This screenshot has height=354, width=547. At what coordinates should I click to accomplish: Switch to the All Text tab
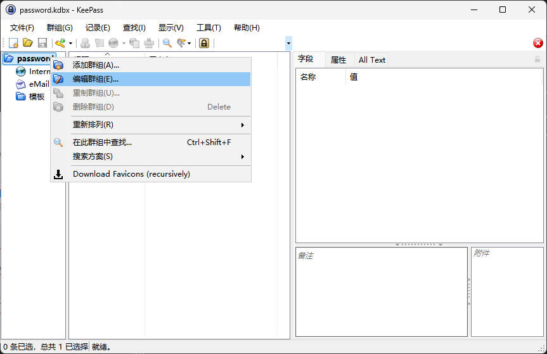pos(372,60)
